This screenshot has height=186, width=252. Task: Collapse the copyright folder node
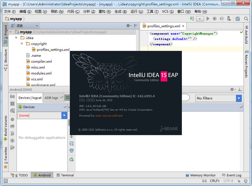22,44
